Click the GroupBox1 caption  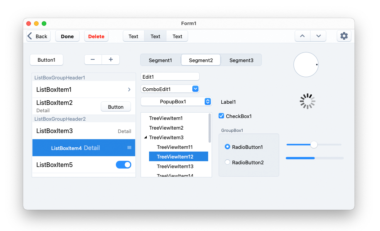click(232, 130)
